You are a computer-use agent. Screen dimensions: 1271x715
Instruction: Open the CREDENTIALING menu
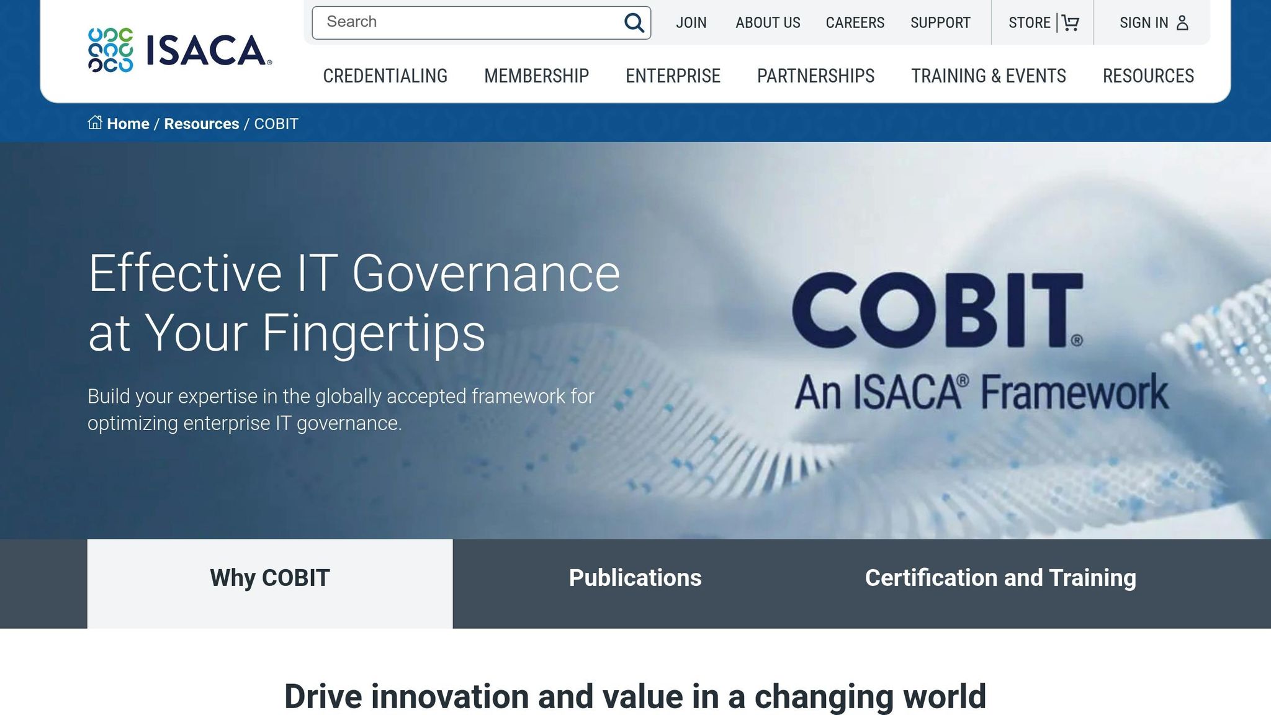[x=385, y=75]
